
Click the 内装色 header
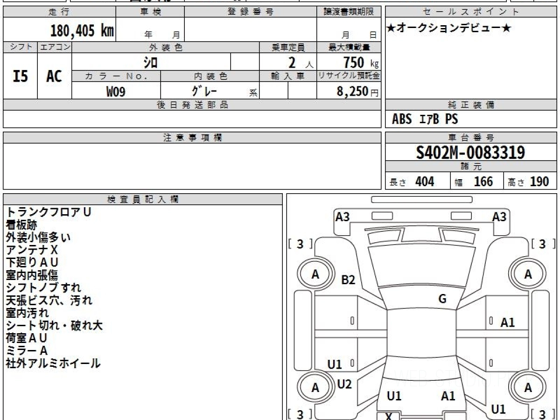point(210,76)
